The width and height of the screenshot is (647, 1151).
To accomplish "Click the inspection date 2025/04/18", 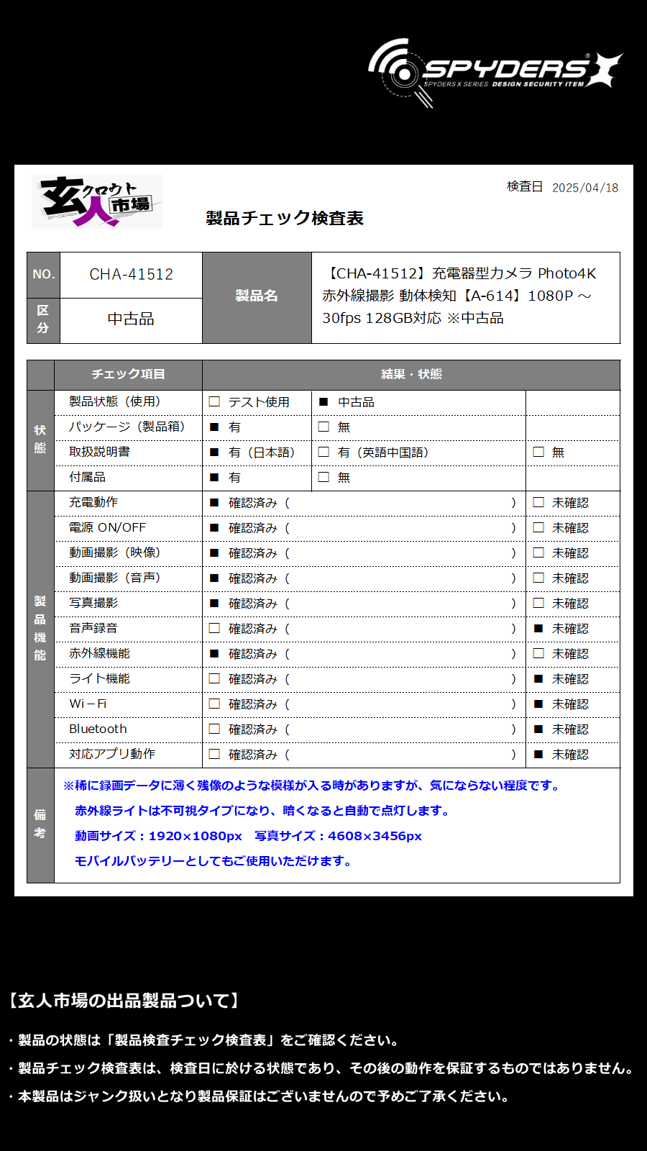I will [585, 188].
